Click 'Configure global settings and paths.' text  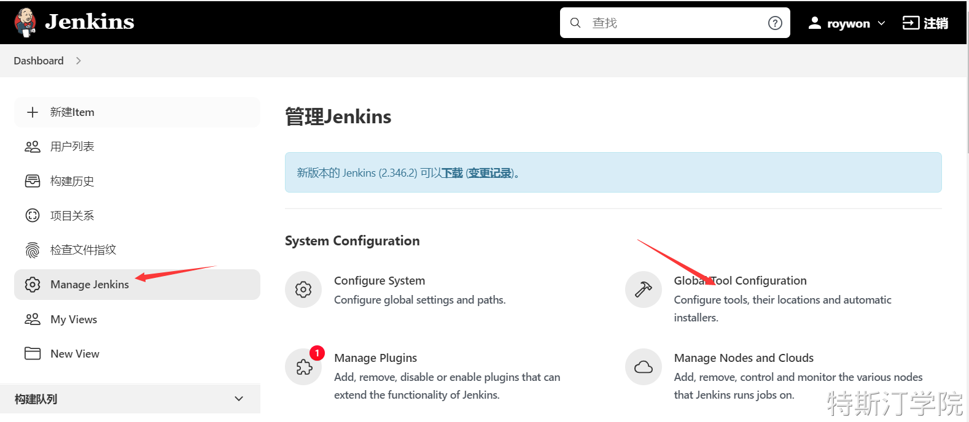click(x=420, y=300)
